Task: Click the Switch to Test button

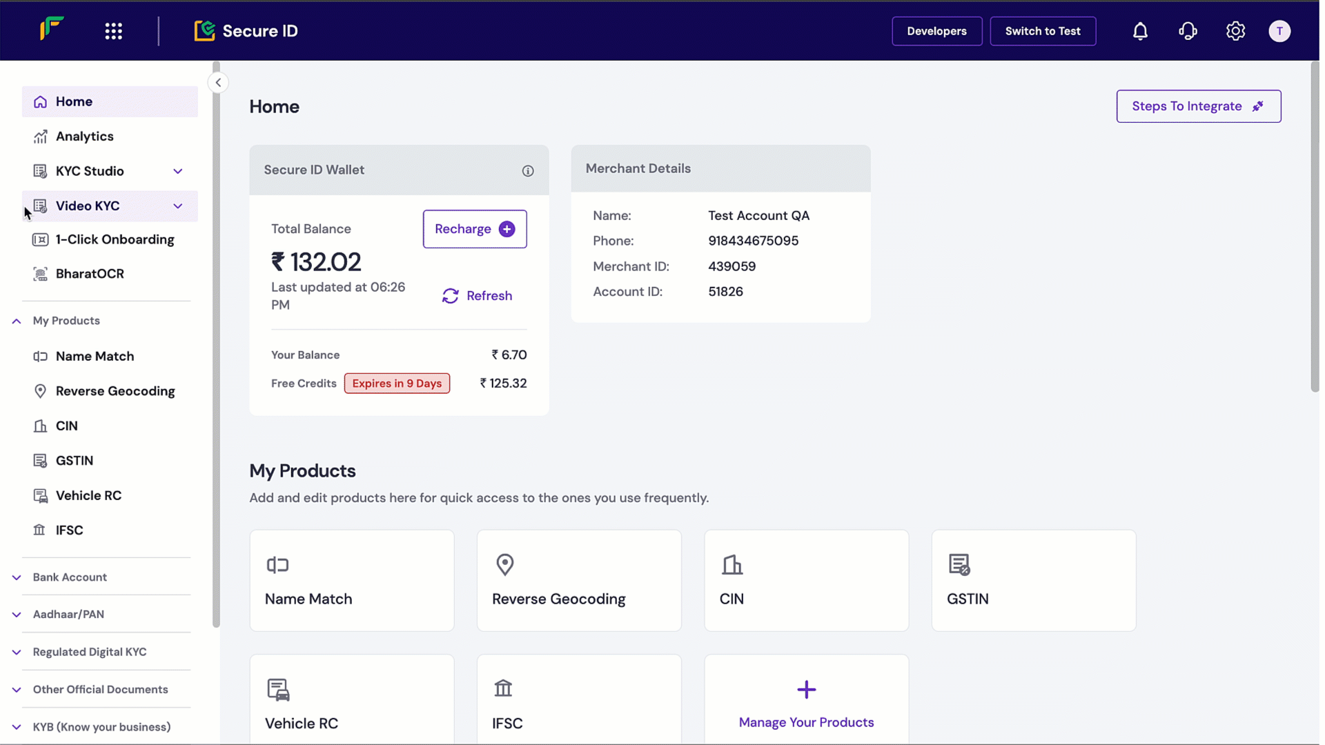Action: pos(1042,31)
